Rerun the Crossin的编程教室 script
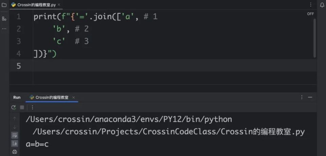326x156 pixels. tap(14, 107)
